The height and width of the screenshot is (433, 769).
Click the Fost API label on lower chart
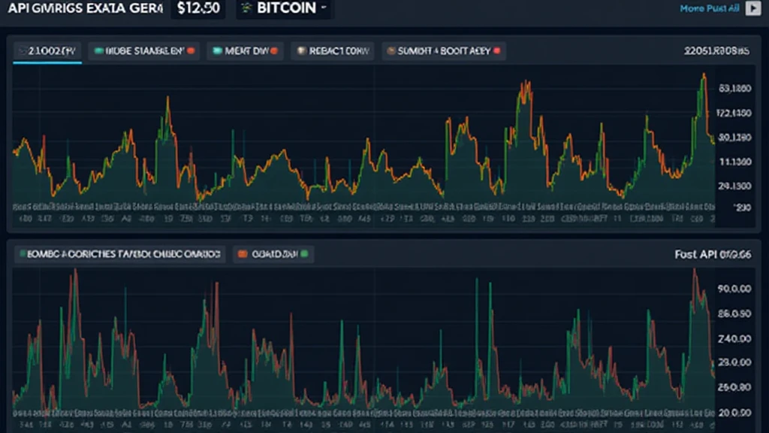coord(713,254)
